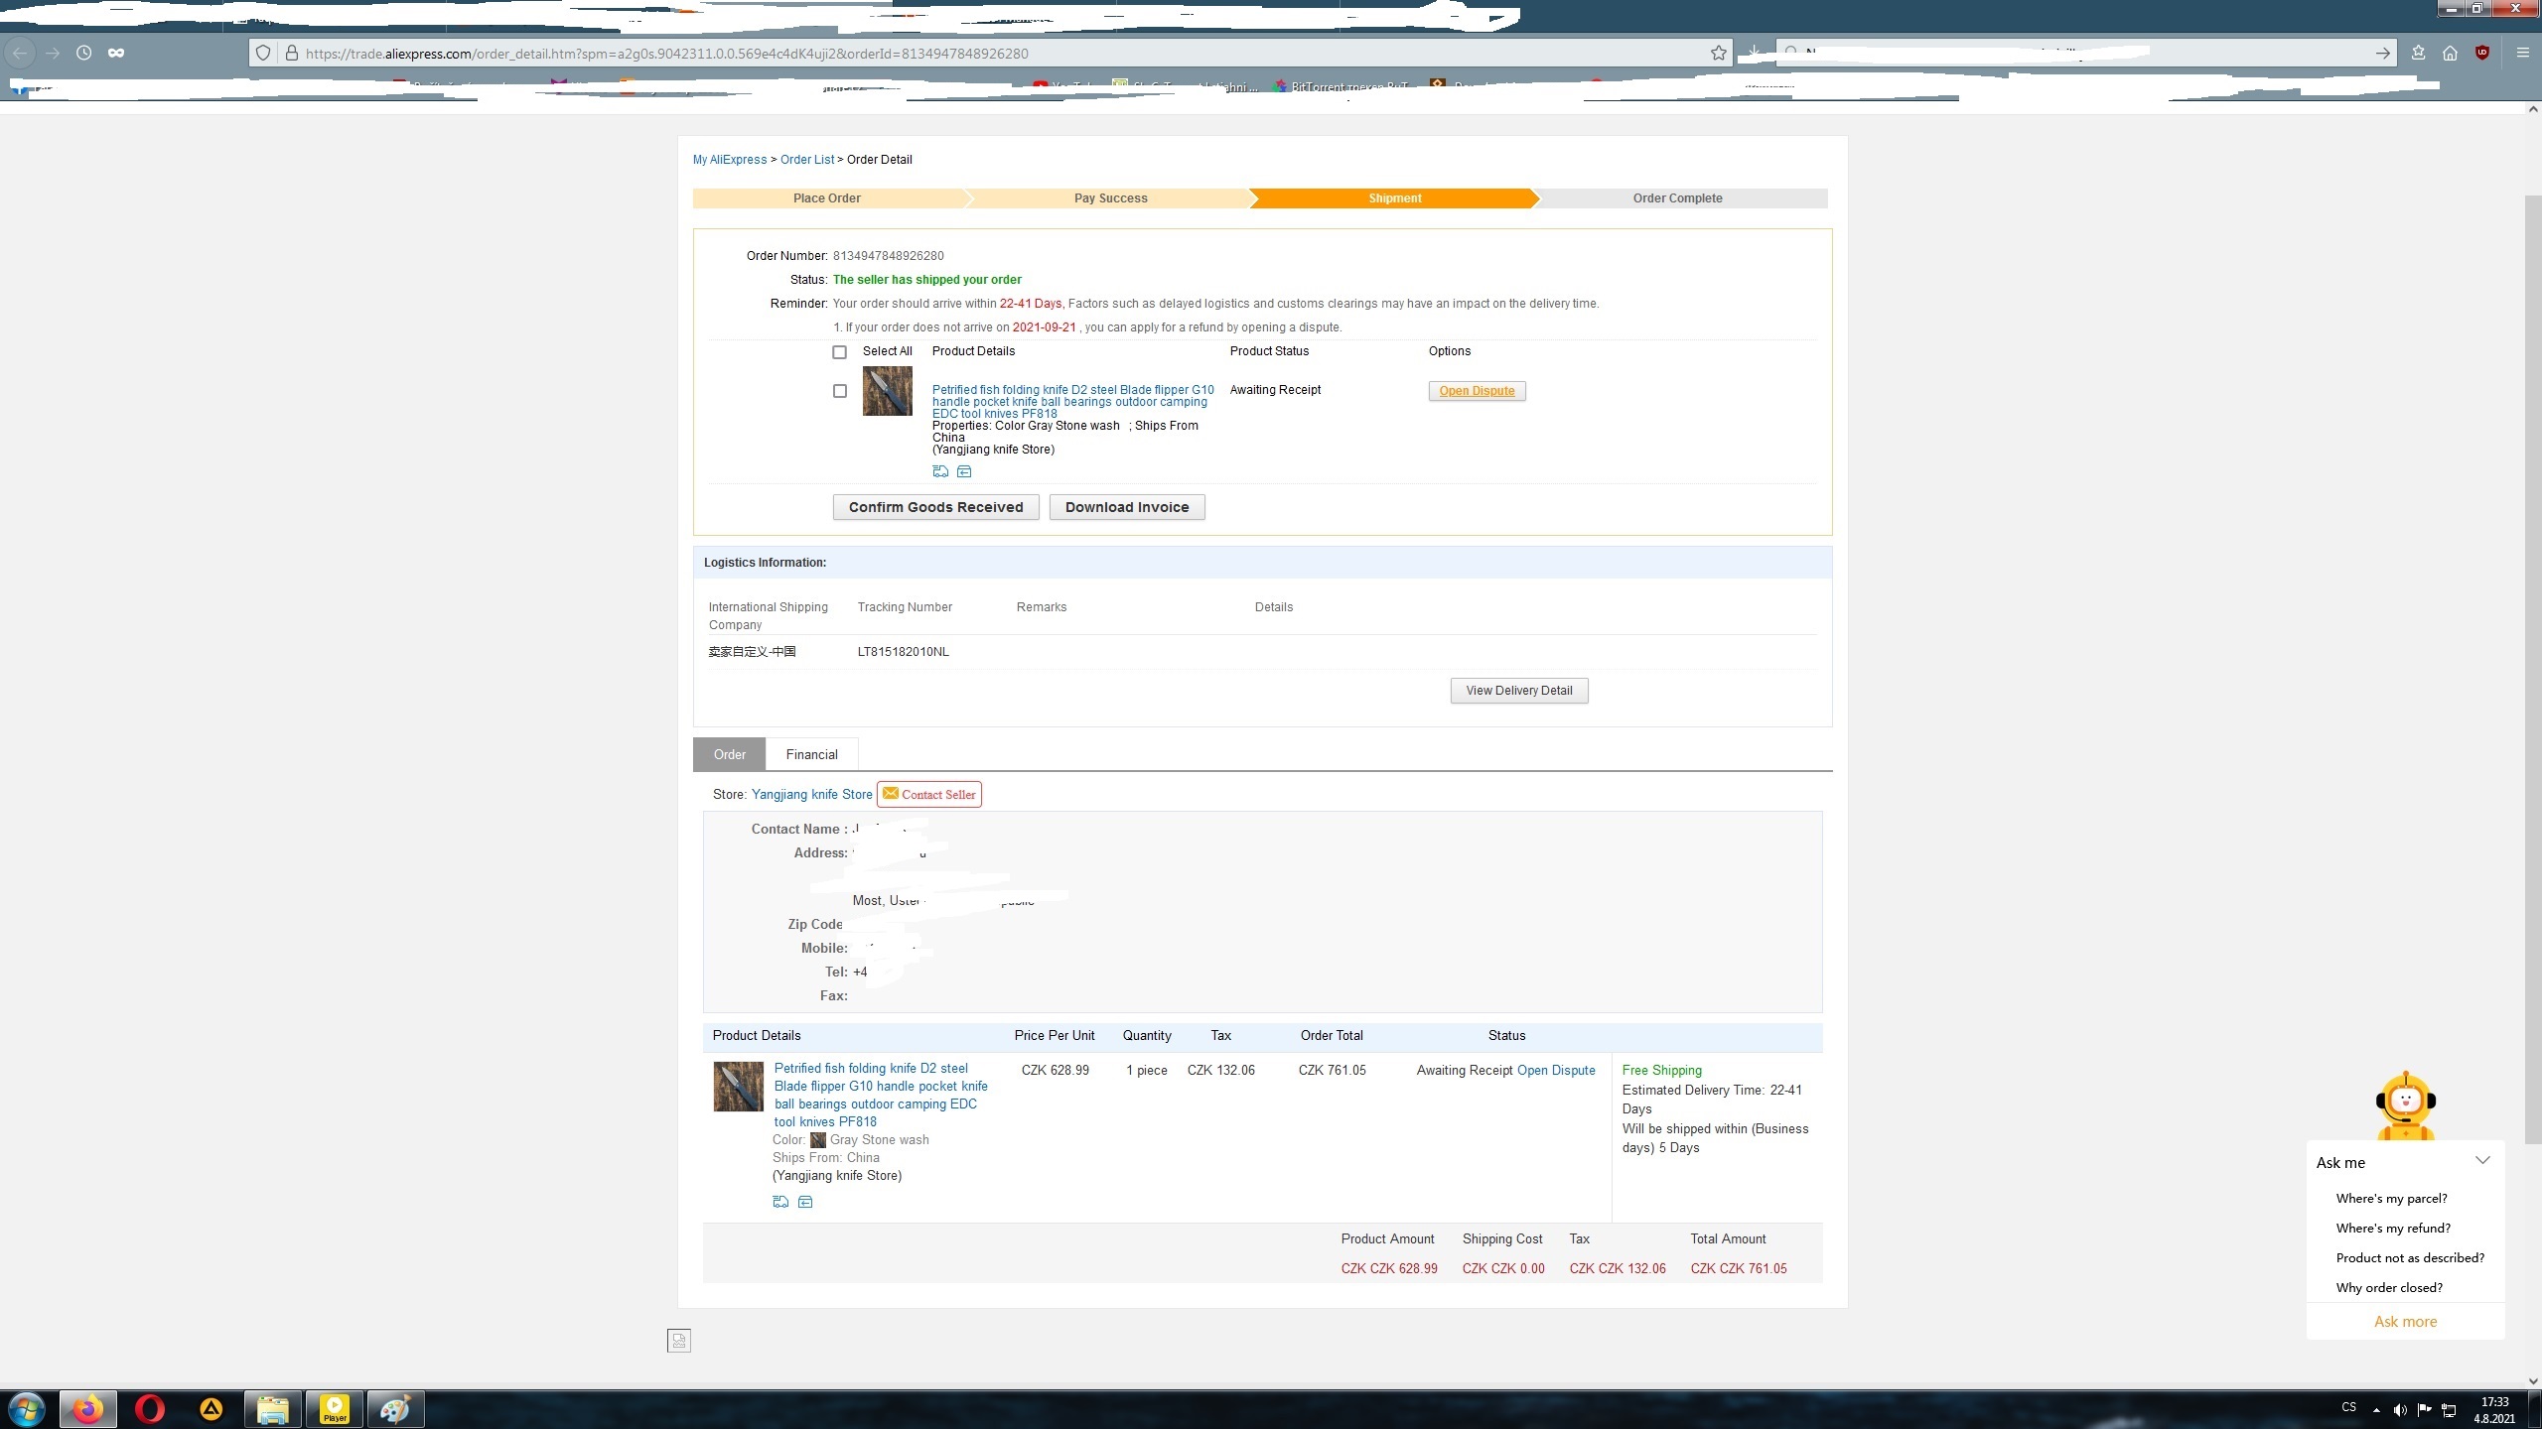
Task: Open the Firefox hamburger menu
Action: pos(2522,54)
